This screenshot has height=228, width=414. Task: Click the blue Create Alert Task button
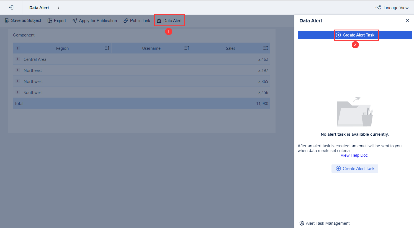click(356, 35)
